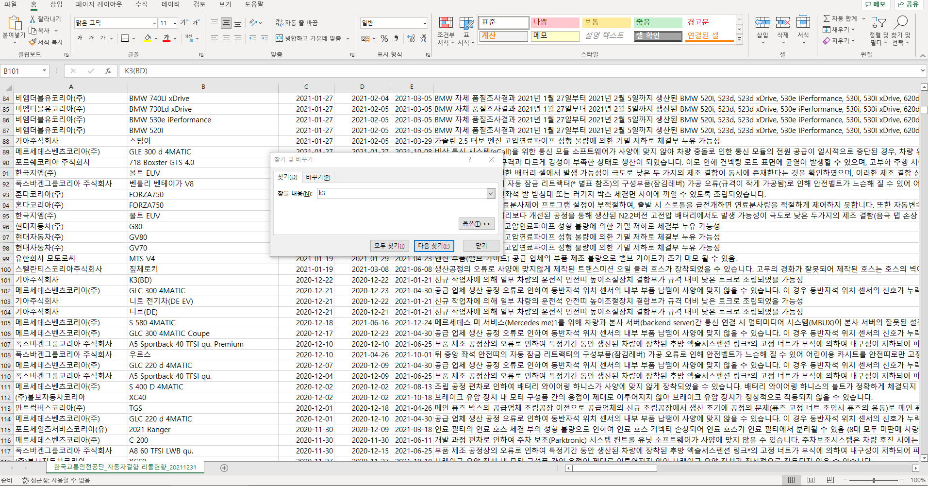Expand the formula bar chevron
Image resolution: width=928 pixels, height=486 pixels.
(x=923, y=71)
